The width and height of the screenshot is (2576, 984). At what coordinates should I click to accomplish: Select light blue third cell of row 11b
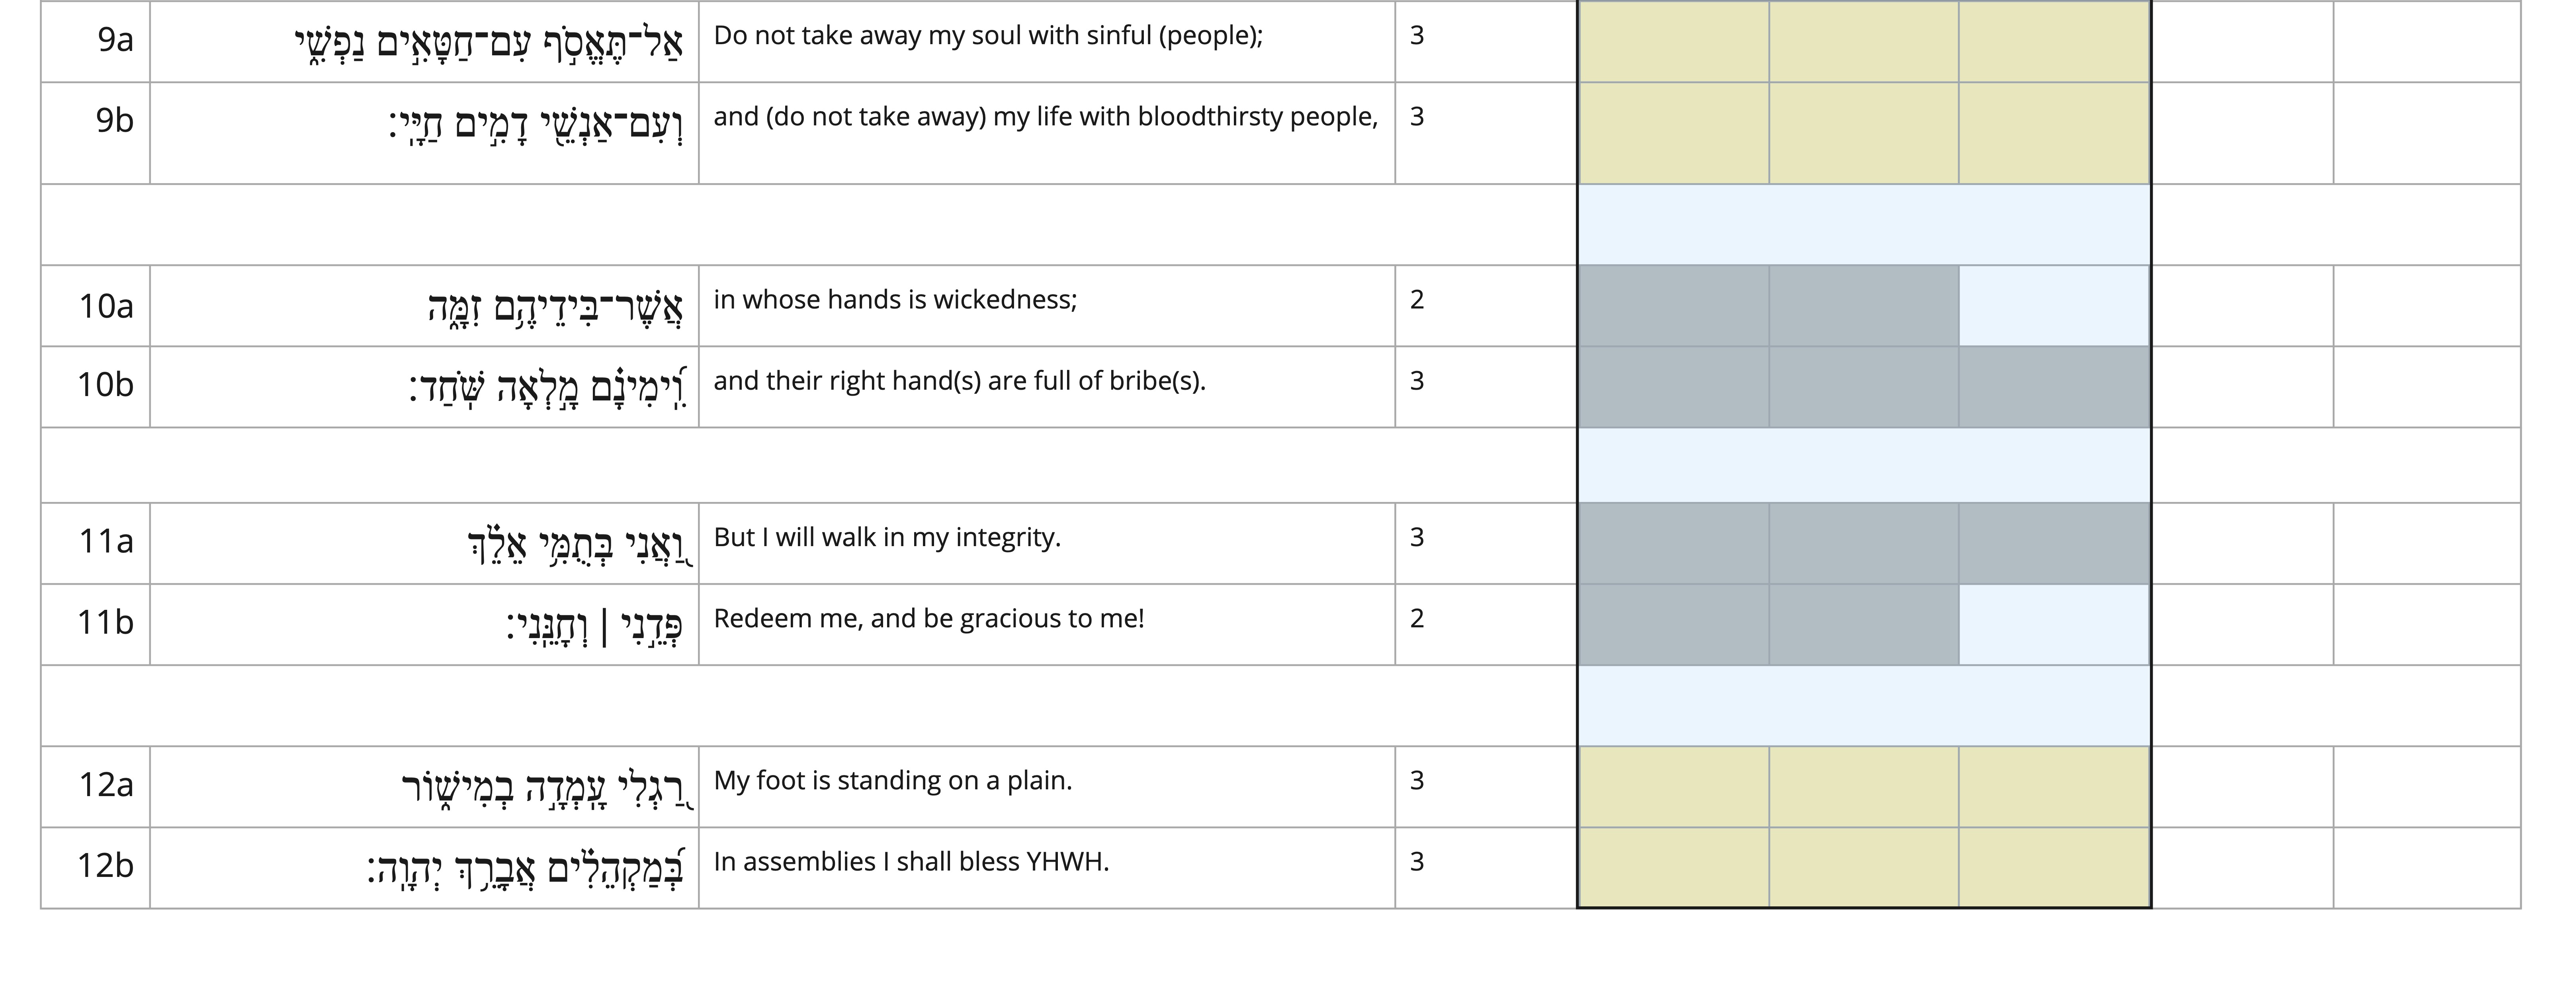coord(2054,625)
